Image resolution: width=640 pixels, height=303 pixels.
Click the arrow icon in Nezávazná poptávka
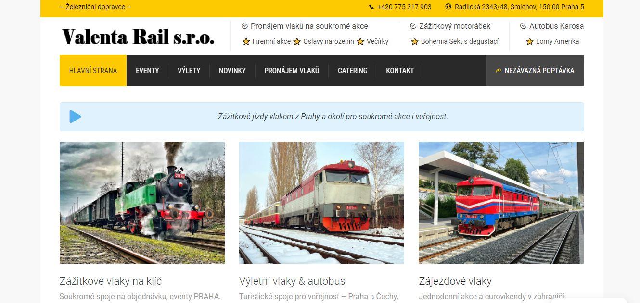499,71
